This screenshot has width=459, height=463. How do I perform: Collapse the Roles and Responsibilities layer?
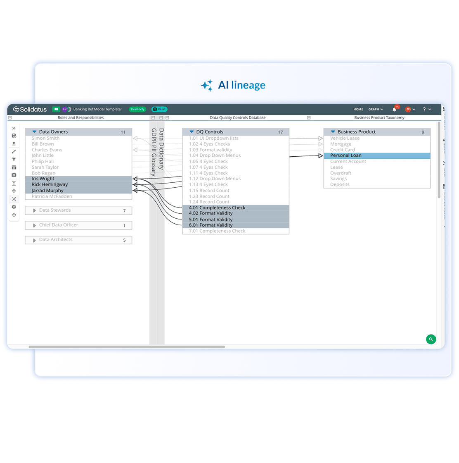[10, 118]
